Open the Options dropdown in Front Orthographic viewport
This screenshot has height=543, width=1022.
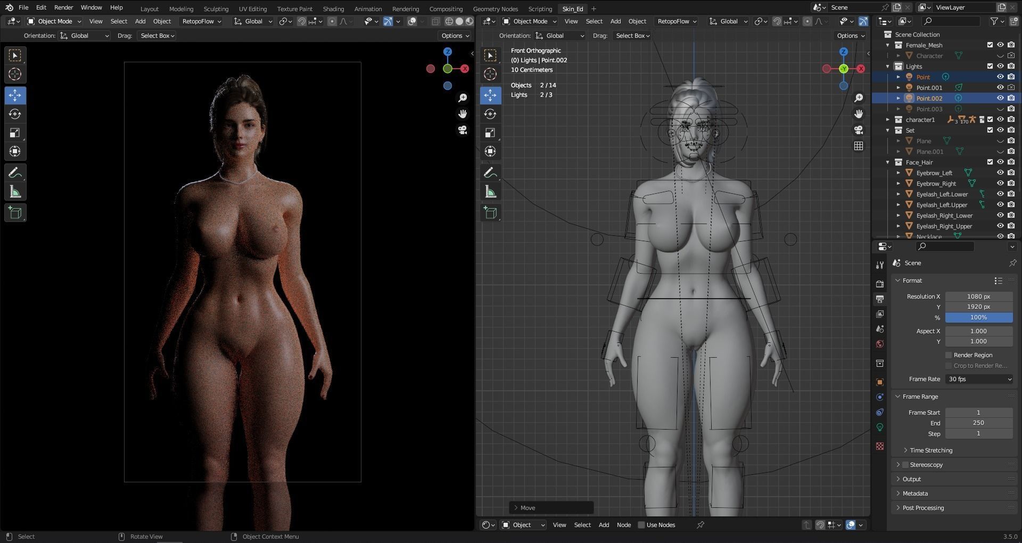point(851,36)
